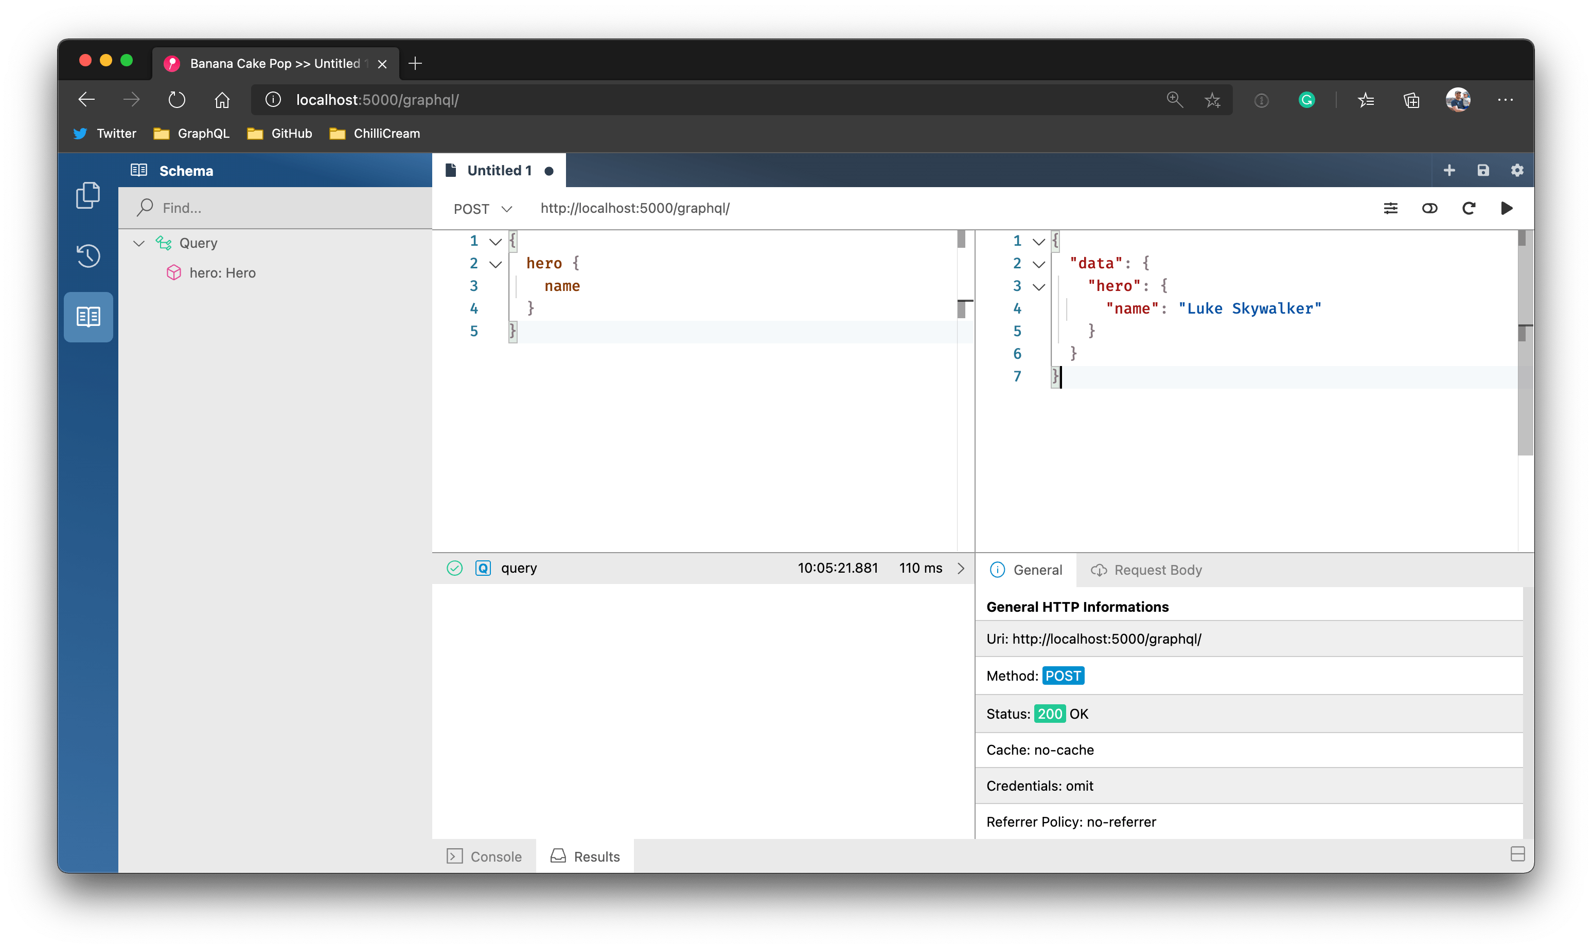The height and width of the screenshot is (949, 1592).
Task: Select the hero: Hero field
Action: 222,273
